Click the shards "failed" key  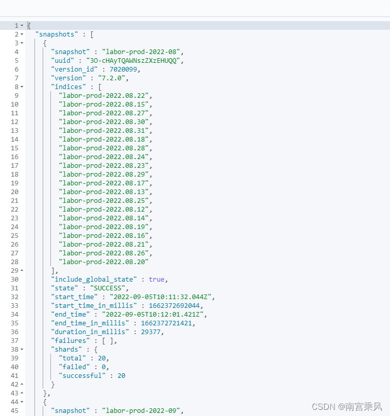tap(74, 367)
